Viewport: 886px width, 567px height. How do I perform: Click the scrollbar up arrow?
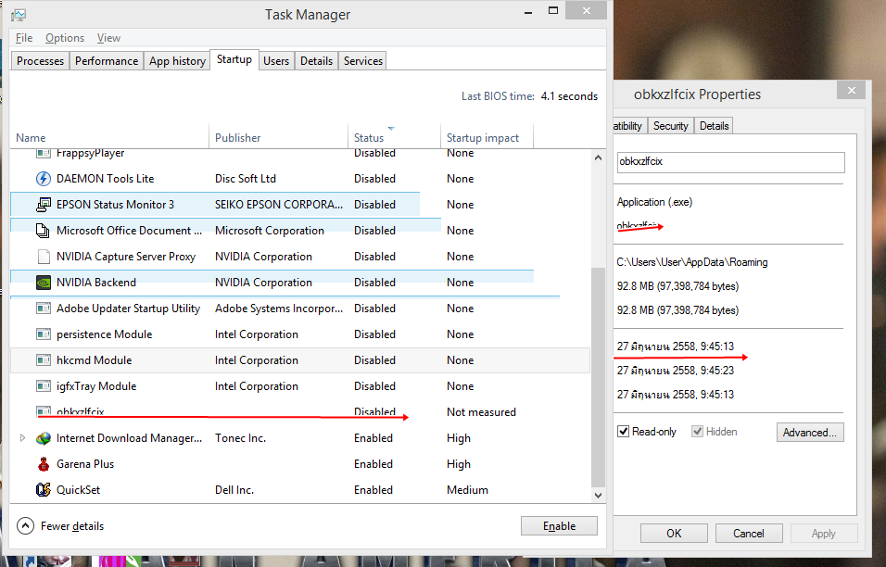pyautogui.click(x=598, y=158)
